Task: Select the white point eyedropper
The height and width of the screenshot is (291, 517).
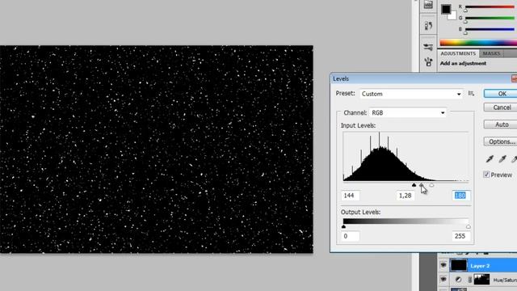Action: point(514,159)
